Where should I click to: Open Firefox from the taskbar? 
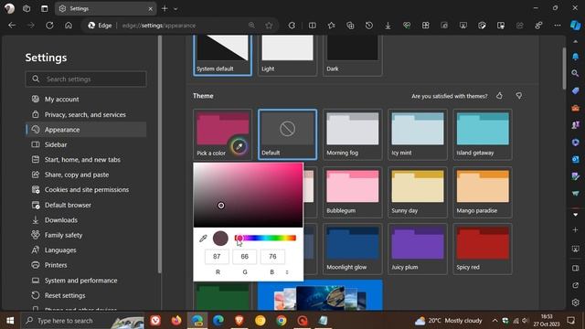coord(176,321)
